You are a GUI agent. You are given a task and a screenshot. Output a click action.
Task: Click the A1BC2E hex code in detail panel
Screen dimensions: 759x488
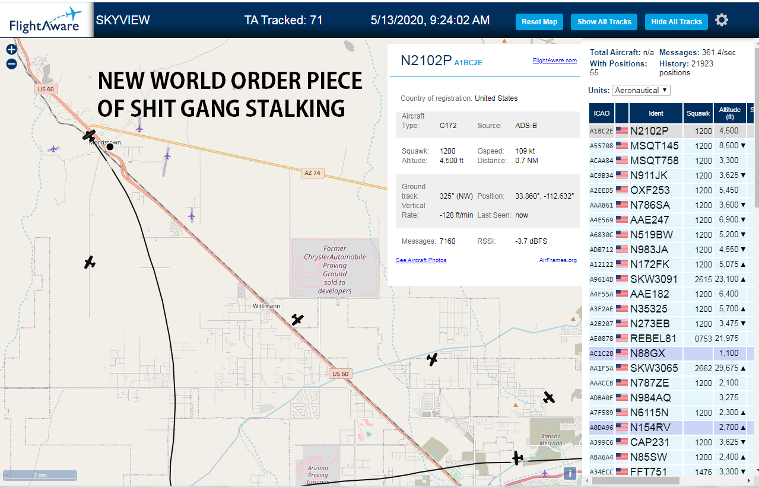click(x=468, y=62)
